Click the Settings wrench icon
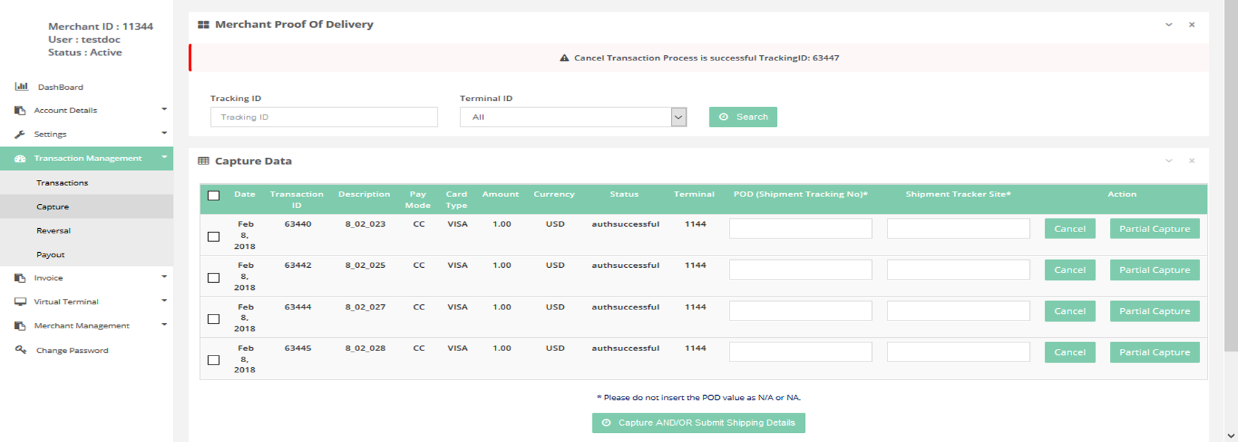 point(20,135)
